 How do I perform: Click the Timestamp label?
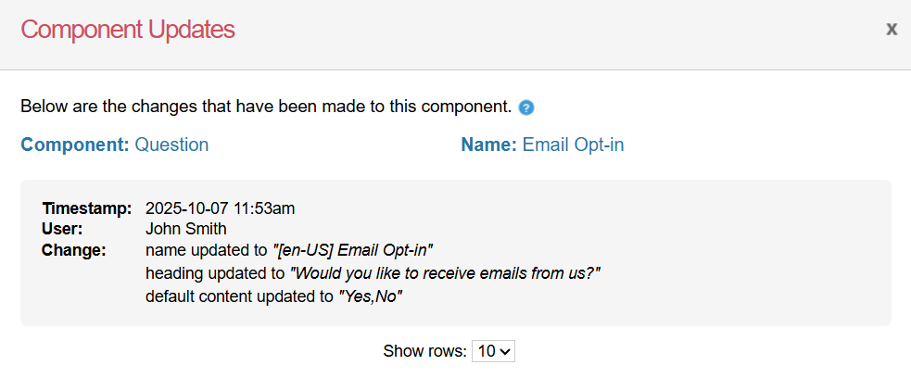87,208
